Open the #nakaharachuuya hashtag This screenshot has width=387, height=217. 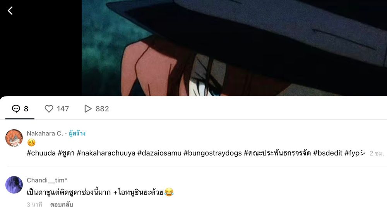tap(106, 153)
